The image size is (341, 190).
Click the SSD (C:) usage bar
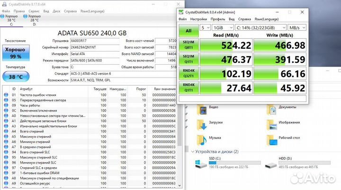[234, 163]
